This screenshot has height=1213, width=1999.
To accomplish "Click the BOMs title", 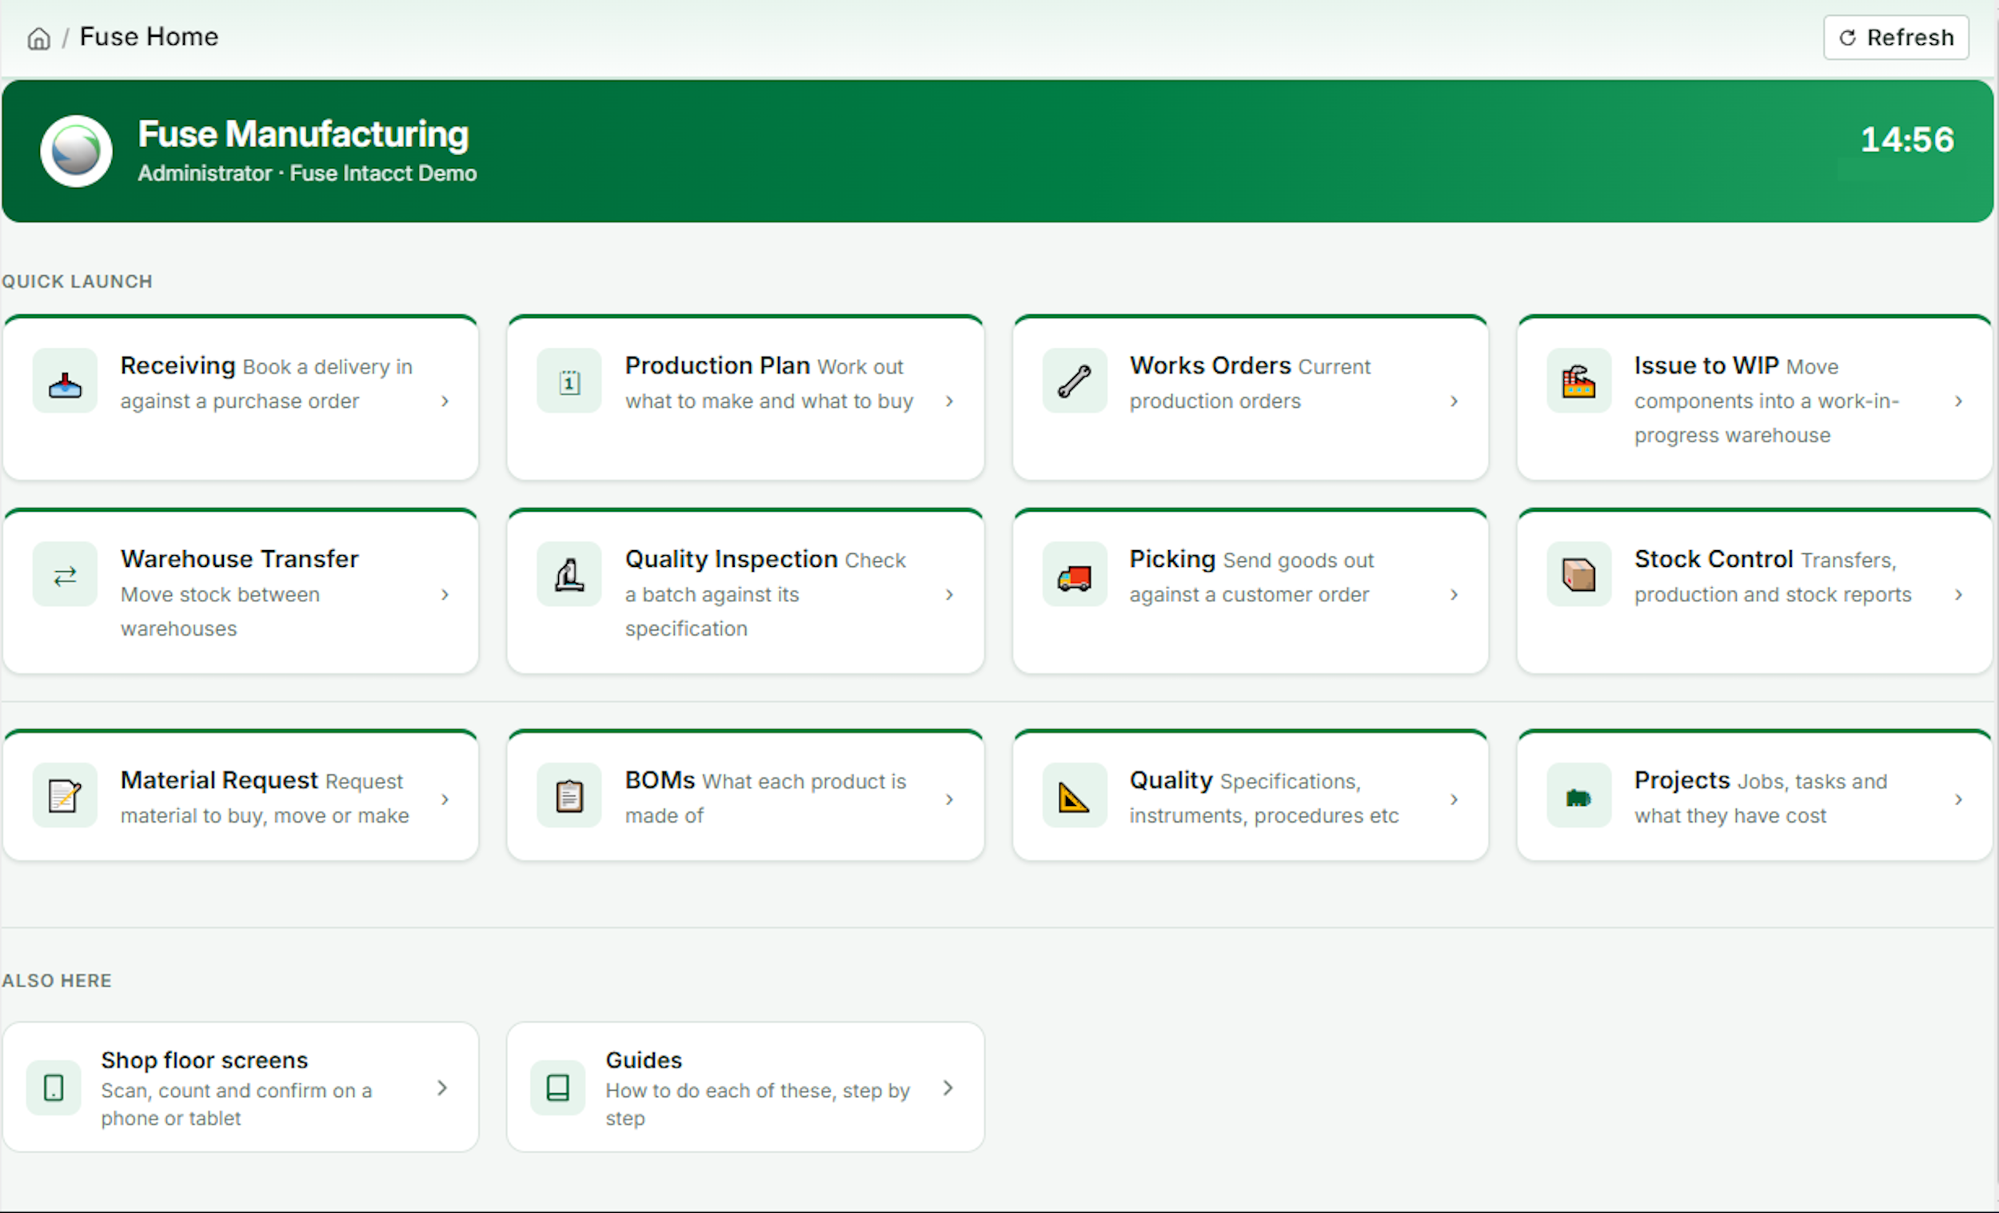I will point(660,780).
